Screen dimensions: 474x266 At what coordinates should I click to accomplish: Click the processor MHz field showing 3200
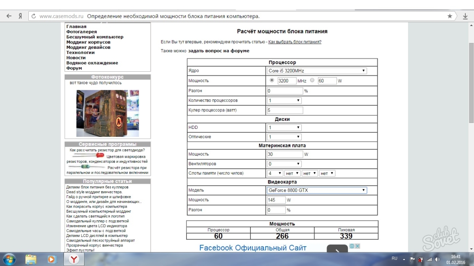tap(287, 81)
